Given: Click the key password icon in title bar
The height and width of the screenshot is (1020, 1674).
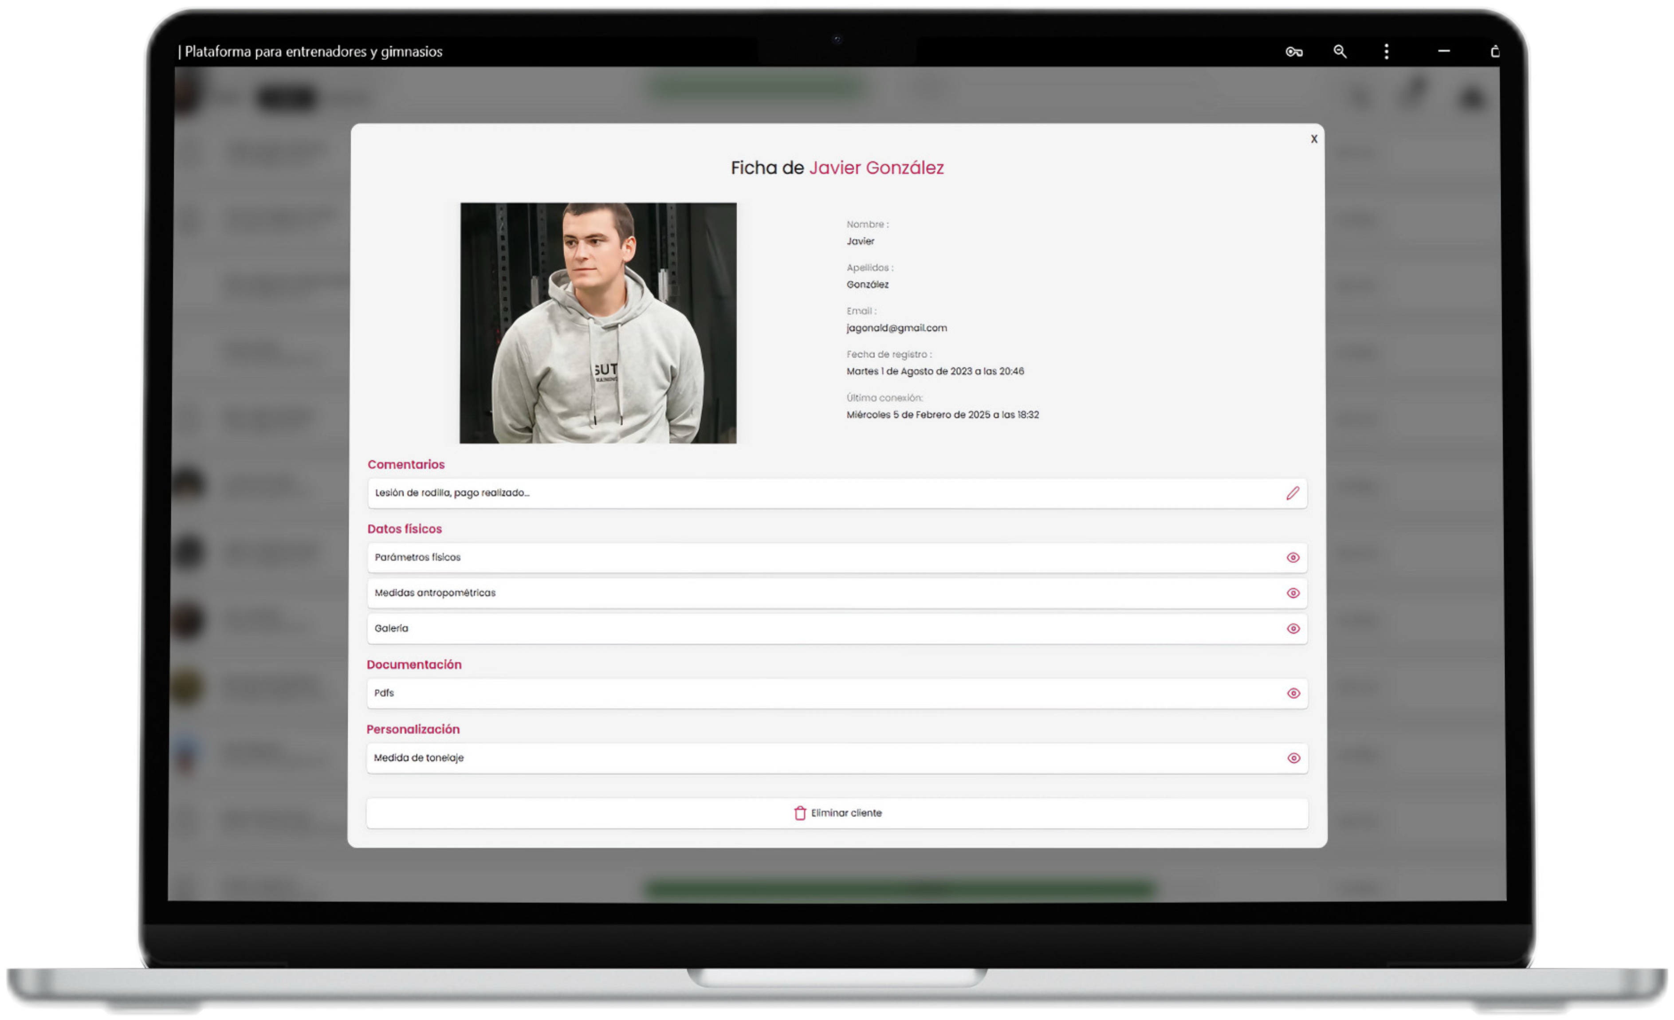Looking at the screenshot, I should pyautogui.click(x=1293, y=51).
